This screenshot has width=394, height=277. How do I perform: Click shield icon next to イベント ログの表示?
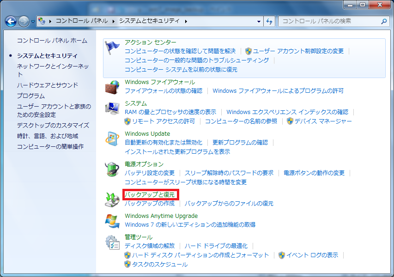(282, 255)
